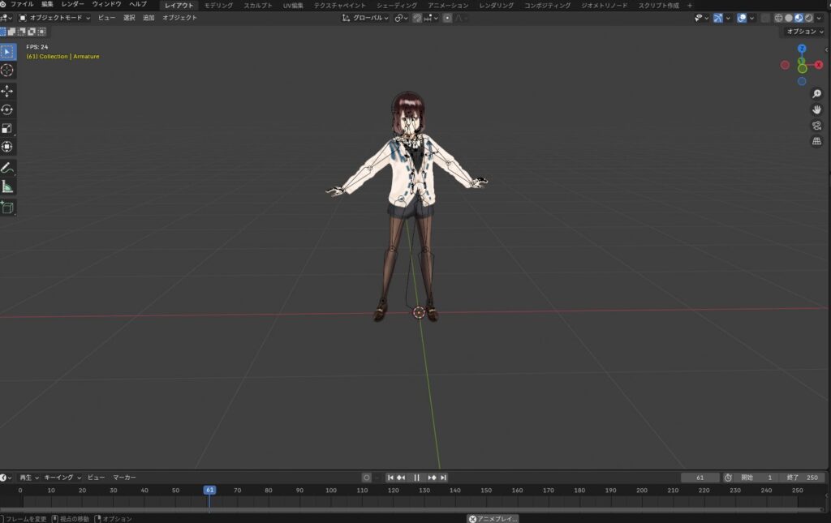Open the ファイル menu

tap(22, 5)
